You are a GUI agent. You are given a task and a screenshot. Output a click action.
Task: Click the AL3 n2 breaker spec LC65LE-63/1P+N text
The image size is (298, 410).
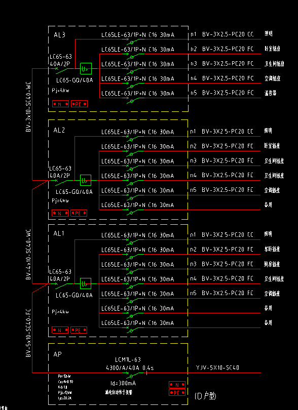point(123,50)
